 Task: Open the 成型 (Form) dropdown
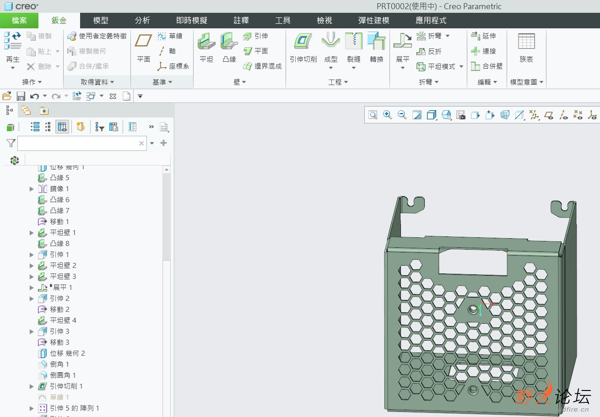coord(331,68)
